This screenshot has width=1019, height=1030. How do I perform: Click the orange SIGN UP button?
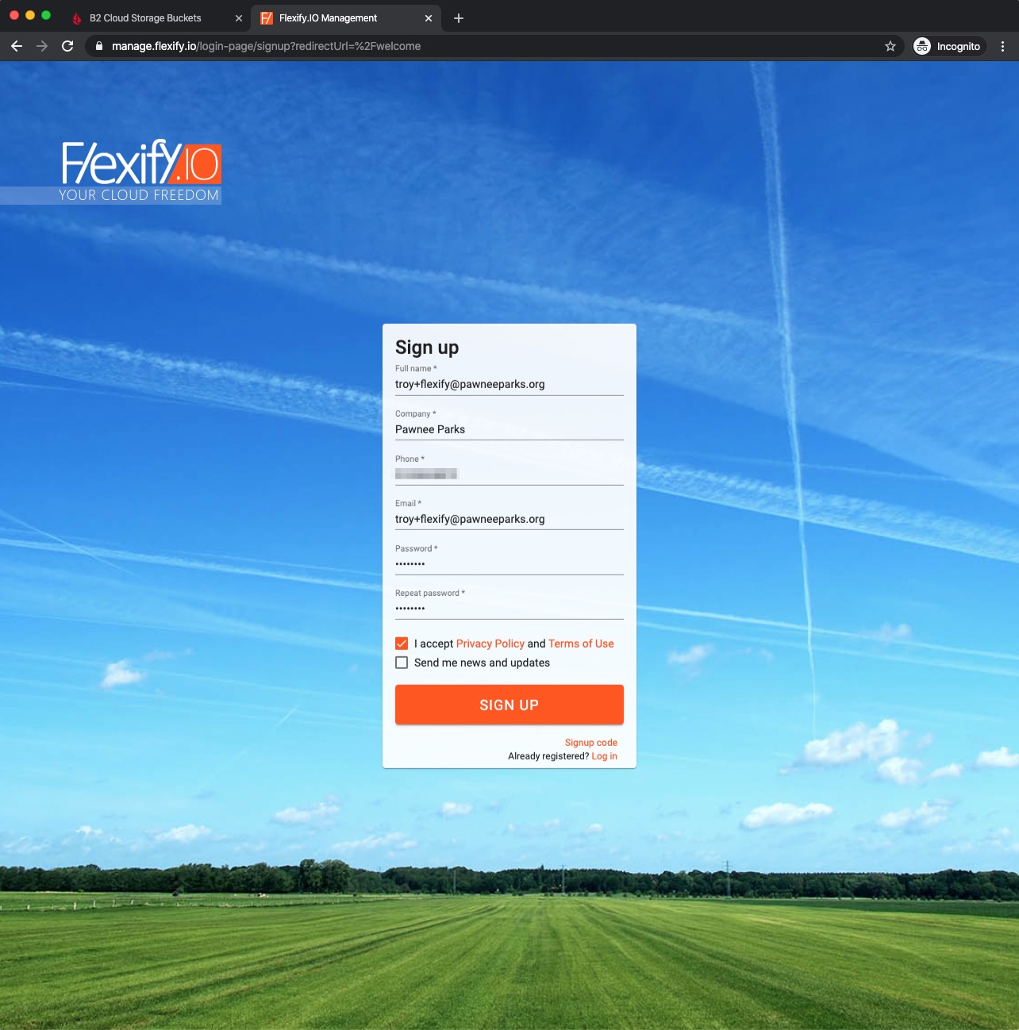(x=509, y=705)
